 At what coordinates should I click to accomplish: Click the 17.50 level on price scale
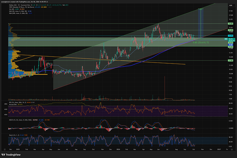(231, 11)
